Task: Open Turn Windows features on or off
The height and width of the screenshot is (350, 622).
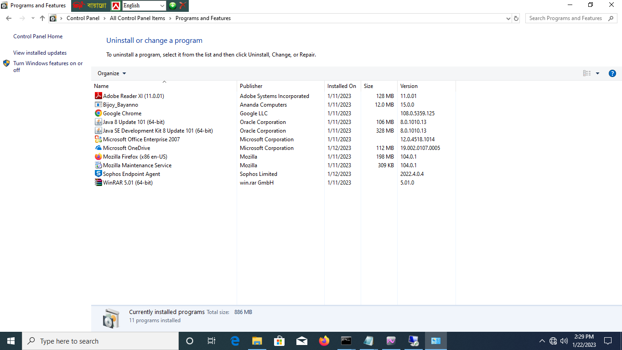Action: [48, 67]
